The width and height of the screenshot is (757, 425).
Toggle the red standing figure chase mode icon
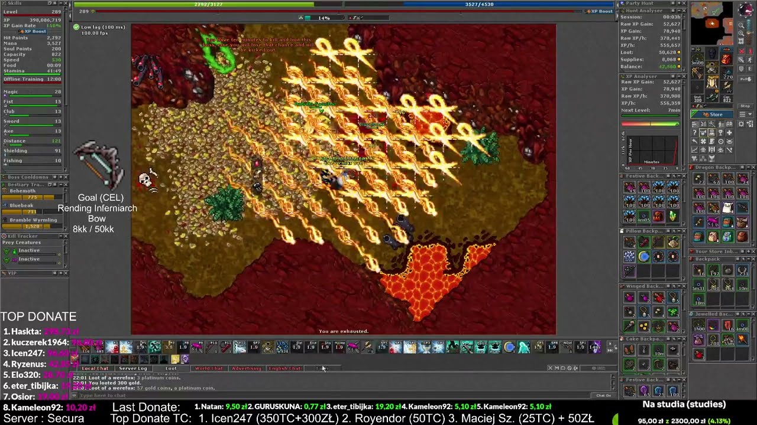[750, 51]
